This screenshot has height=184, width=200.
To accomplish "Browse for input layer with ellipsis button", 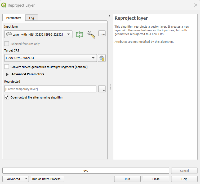I will [102, 33].
